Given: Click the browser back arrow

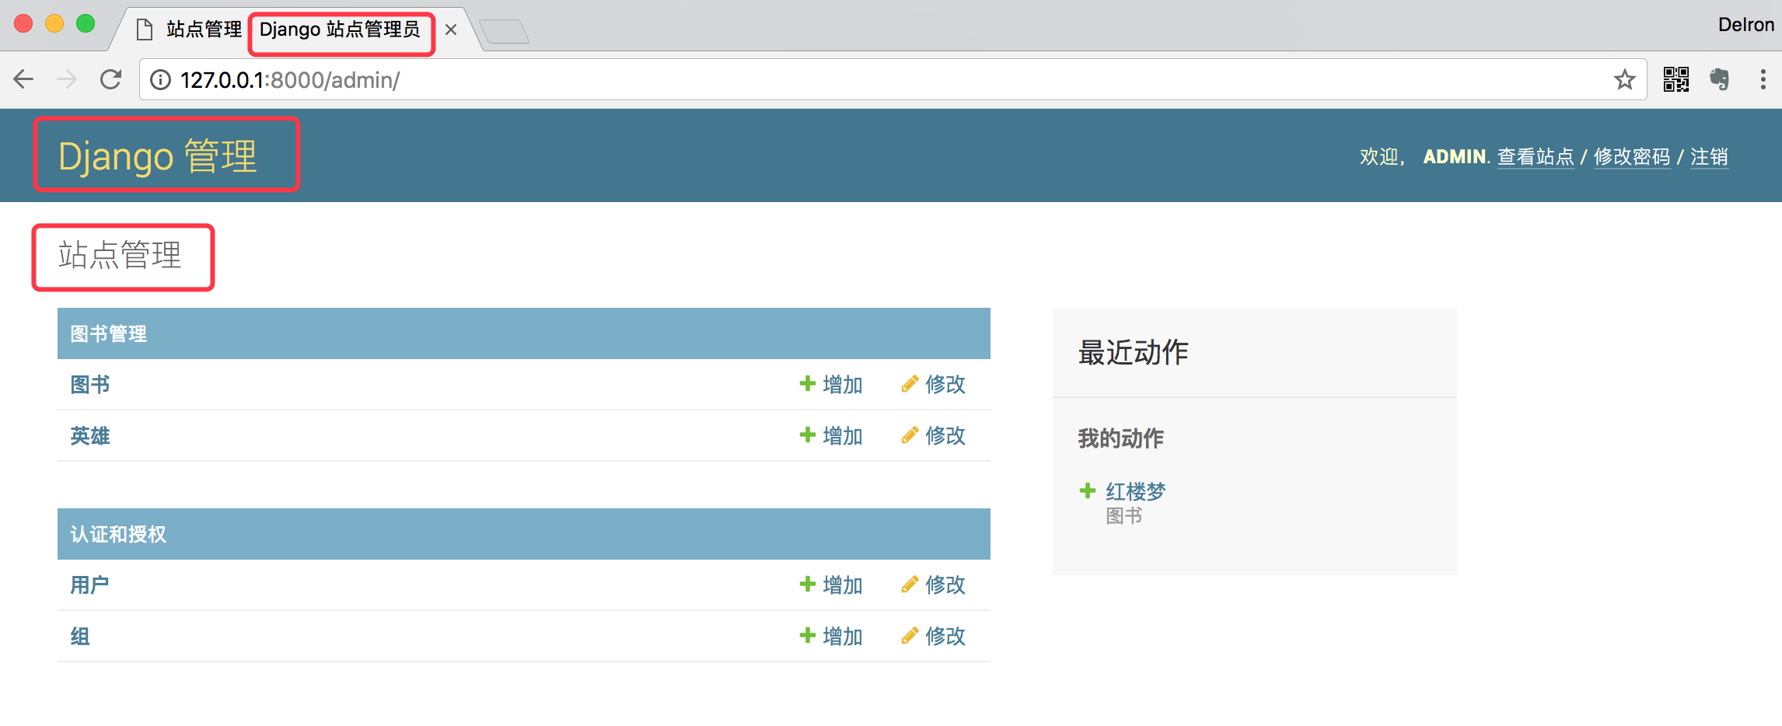Looking at the screenshot, I should [x=23, y=79].
